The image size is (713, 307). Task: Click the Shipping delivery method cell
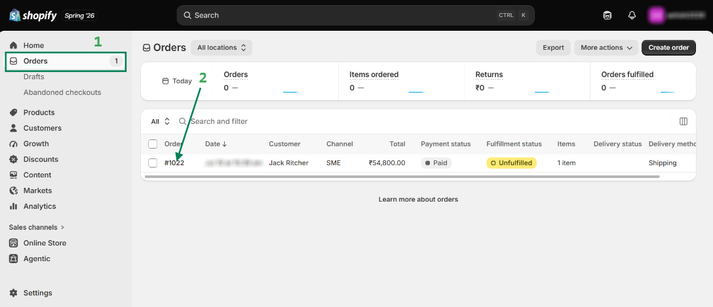tap(663, 162)
